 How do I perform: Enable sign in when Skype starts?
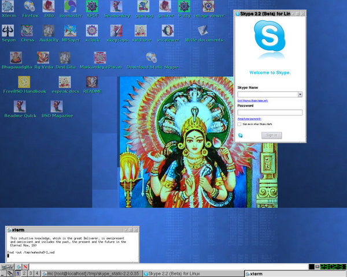click(239, 123)
